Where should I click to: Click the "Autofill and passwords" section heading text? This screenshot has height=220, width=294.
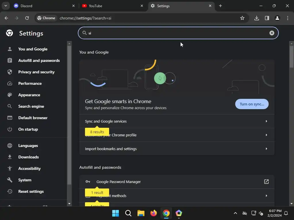pyautogui.click(x=100, y=167)
